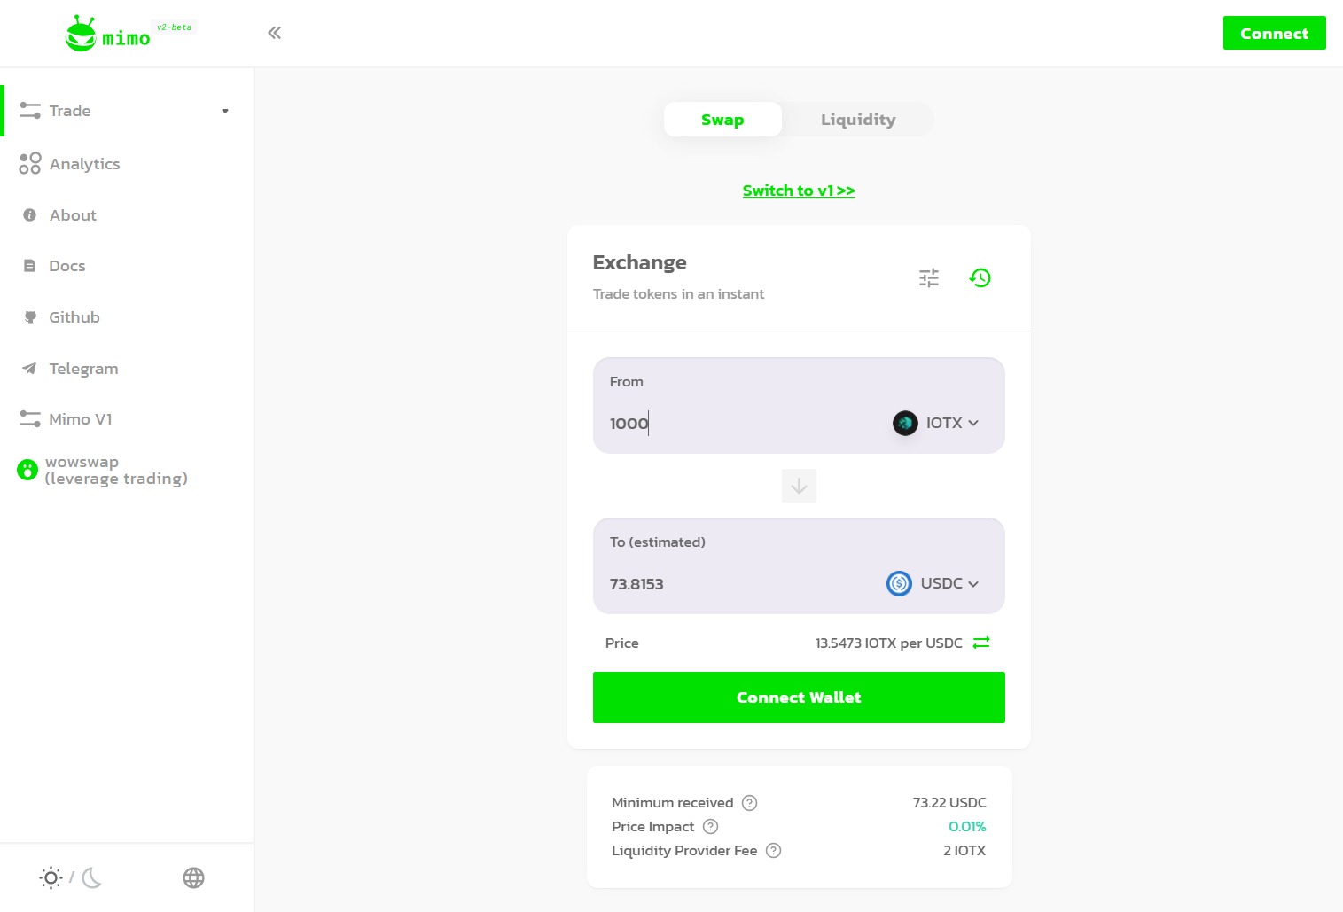Open recent transactions history icon
1343x912 pixels.
(980, 278)
